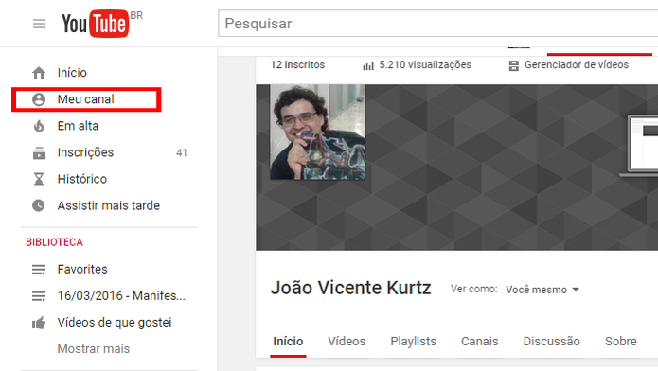The height and width of the screenshot is (371, 658).
Task: Switch to the Playlists tab
Action: 414,342
